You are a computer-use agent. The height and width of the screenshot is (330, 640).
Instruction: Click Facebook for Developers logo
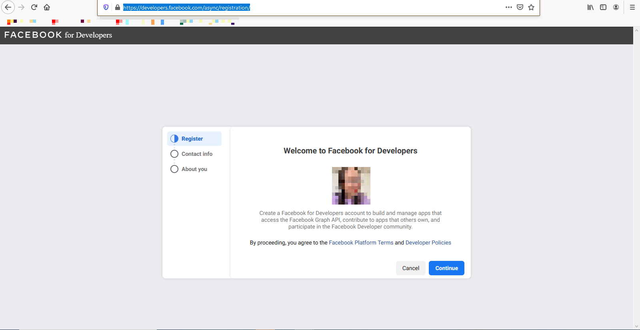(x=58, y=35)
